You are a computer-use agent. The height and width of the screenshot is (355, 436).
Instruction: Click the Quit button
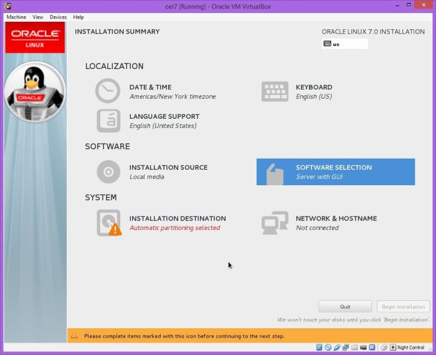344,307
